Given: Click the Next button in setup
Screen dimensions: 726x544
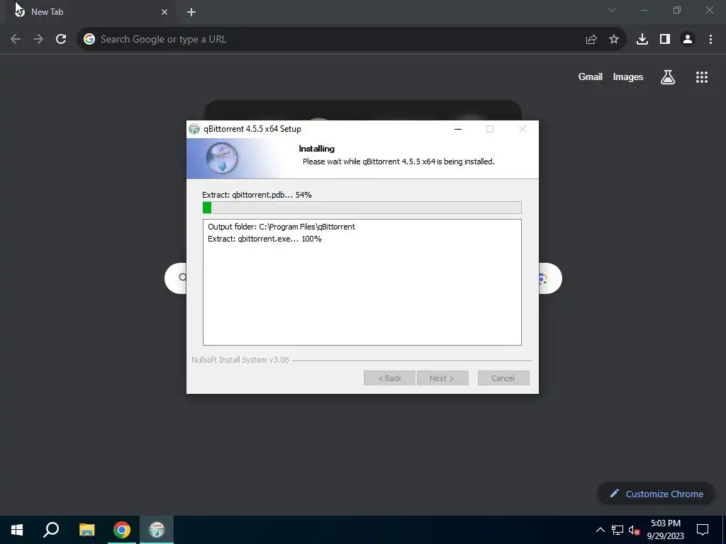Looking at the screenshot, I should coord(442,378).
